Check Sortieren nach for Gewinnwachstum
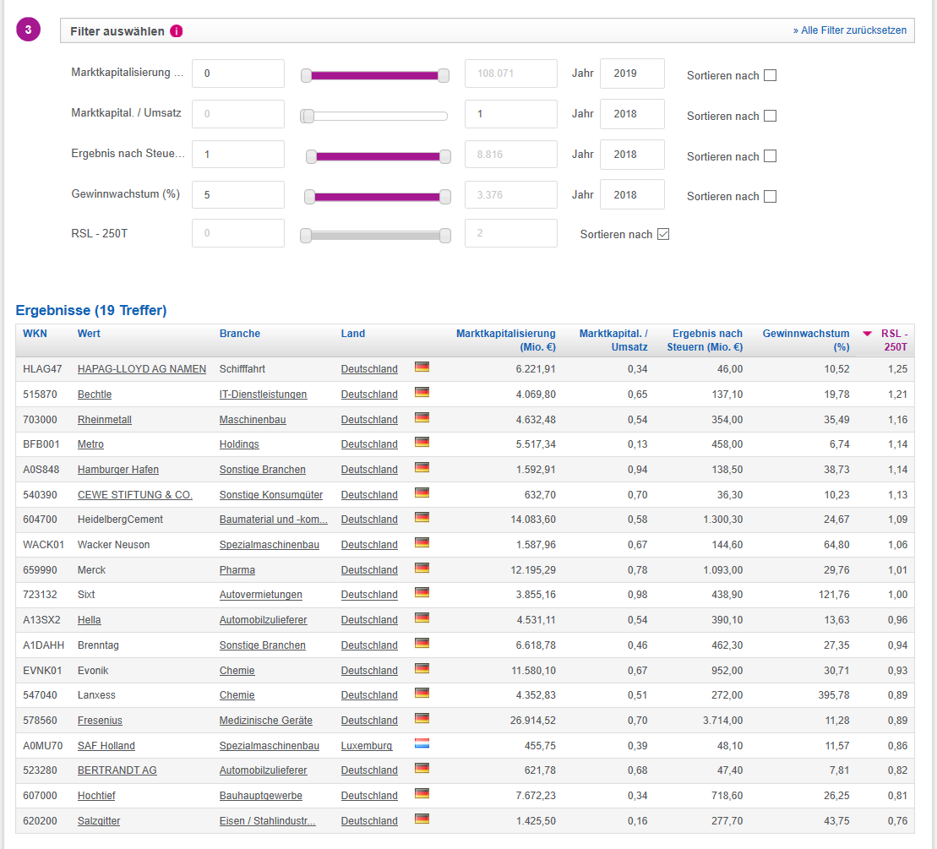Viewport: 937px width, 849px height. (770, 196)
